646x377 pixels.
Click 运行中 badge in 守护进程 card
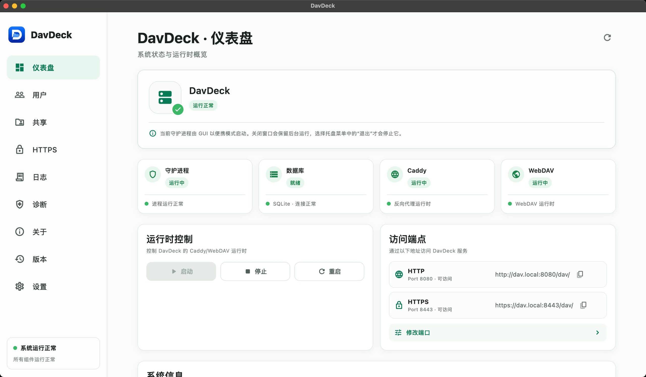coord(177,183)
